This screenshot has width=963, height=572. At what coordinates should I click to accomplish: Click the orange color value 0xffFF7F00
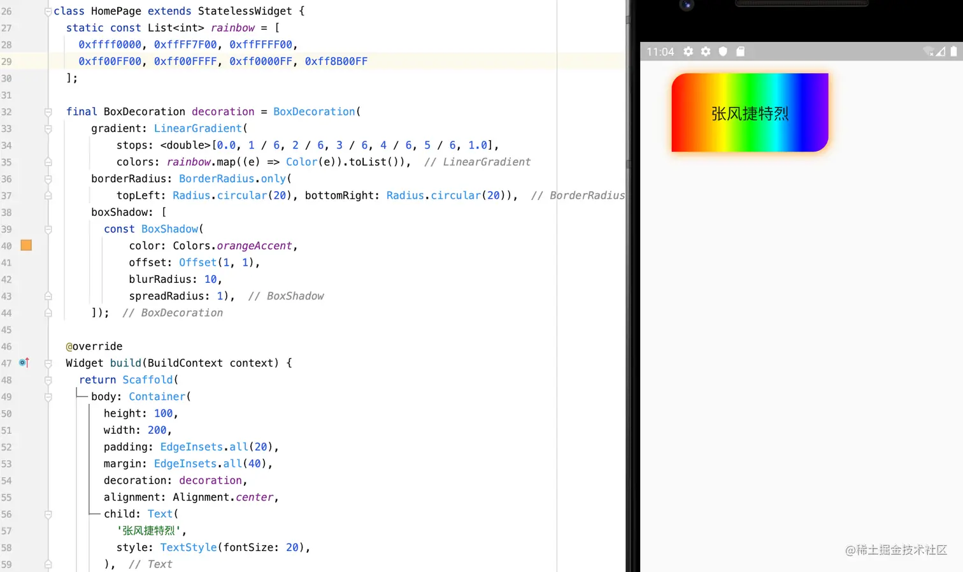click(185, 45)
